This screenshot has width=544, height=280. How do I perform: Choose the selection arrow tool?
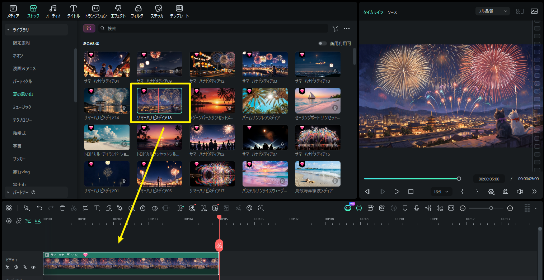click(x=26, y=208)
